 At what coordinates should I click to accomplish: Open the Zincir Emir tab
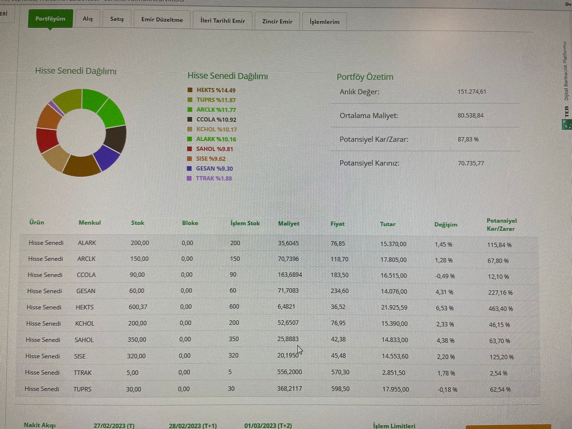277,21
